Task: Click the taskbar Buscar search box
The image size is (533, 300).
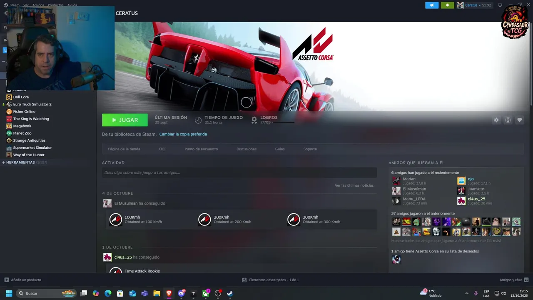Action: pos(47,293)
